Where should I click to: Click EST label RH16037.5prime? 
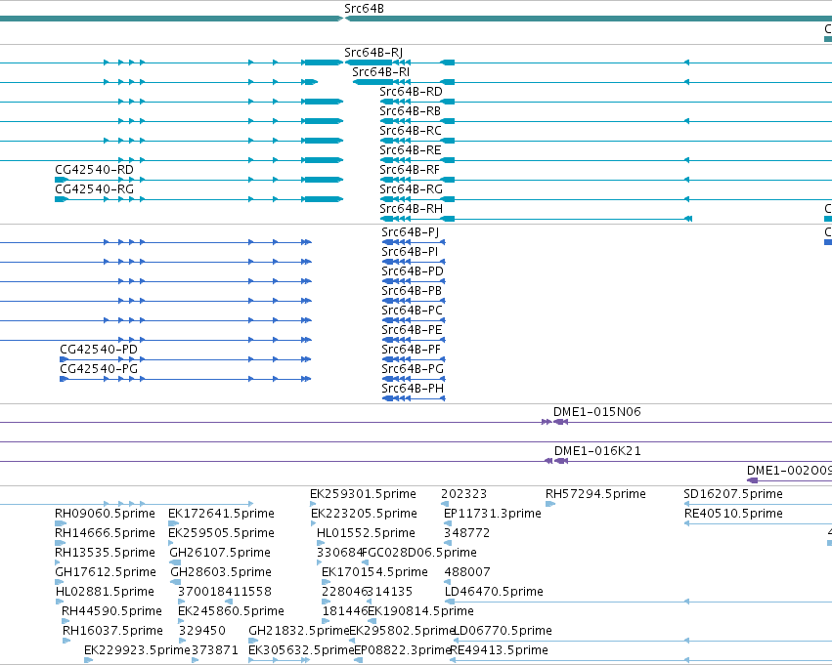(x=112, y=632)
